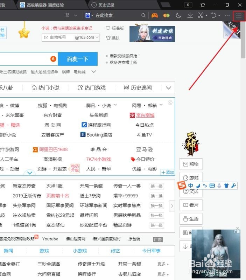Click the right arrow next to recommendations
This screenshot has height=280, width=246.
tap(172, 206)
